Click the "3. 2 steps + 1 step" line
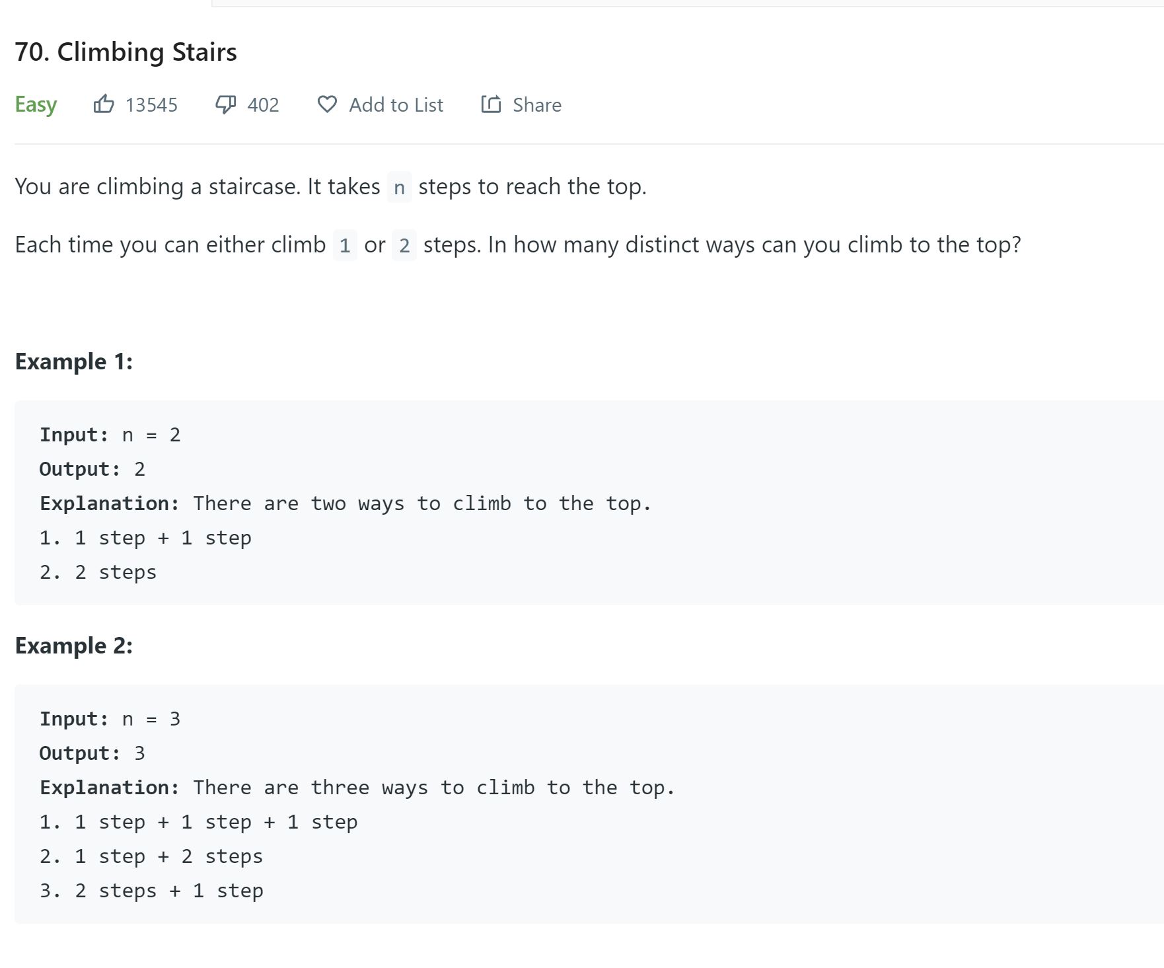 tap(151, 891)
